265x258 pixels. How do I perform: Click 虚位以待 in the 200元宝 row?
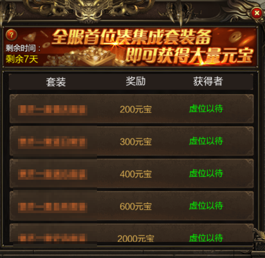click(x=206, y=108)
